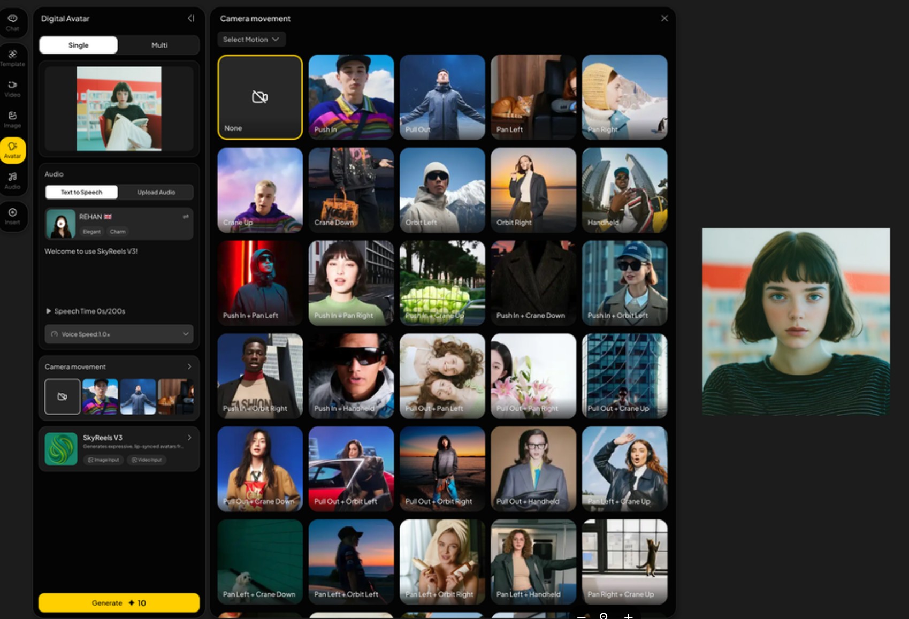Swap the REHAN voice
Screen dimensions: 909x619
pos(186,217)
